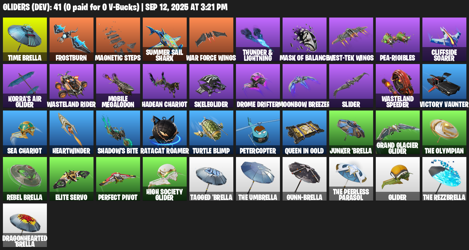Select the Queen in Gold glider
The image size is (469, 250).
tap(305, 132)
